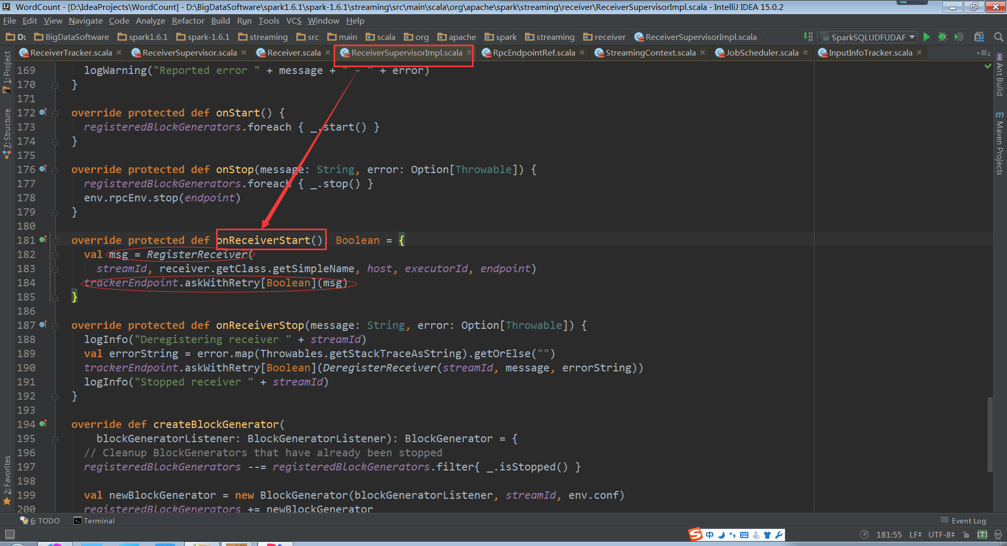
Task: Open the SparkSQLUDFUDAF run configuration dropdown
Action: [868, 37]
